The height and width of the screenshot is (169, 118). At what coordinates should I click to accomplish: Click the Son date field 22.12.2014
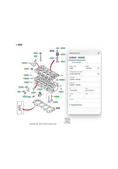point(93,90)
